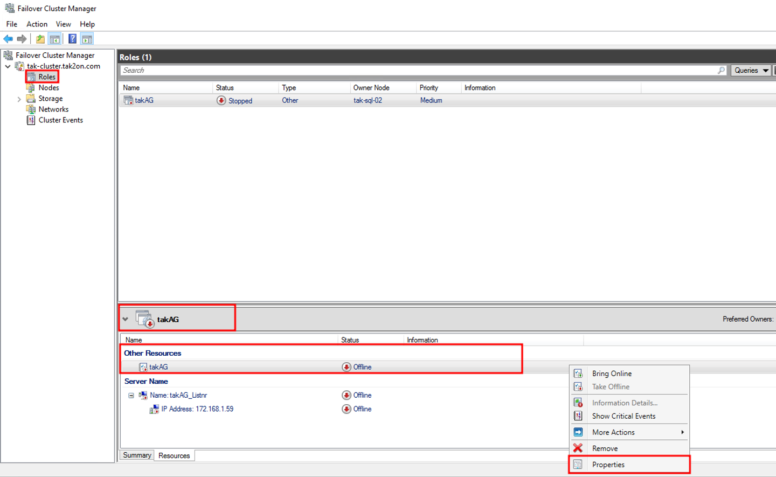Click the large takAG icon in details header
The image size is (776, 477).
(x=145, y=319)
